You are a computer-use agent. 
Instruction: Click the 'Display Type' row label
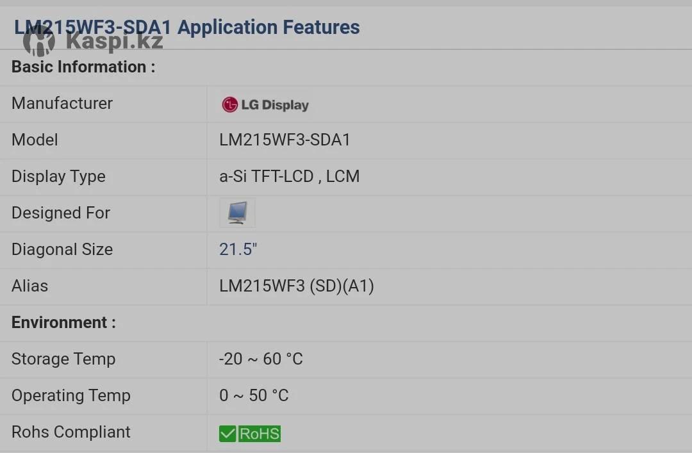tap(59, 177)
